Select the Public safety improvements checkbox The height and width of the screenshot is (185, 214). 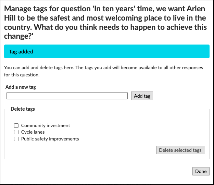[16, 139]
